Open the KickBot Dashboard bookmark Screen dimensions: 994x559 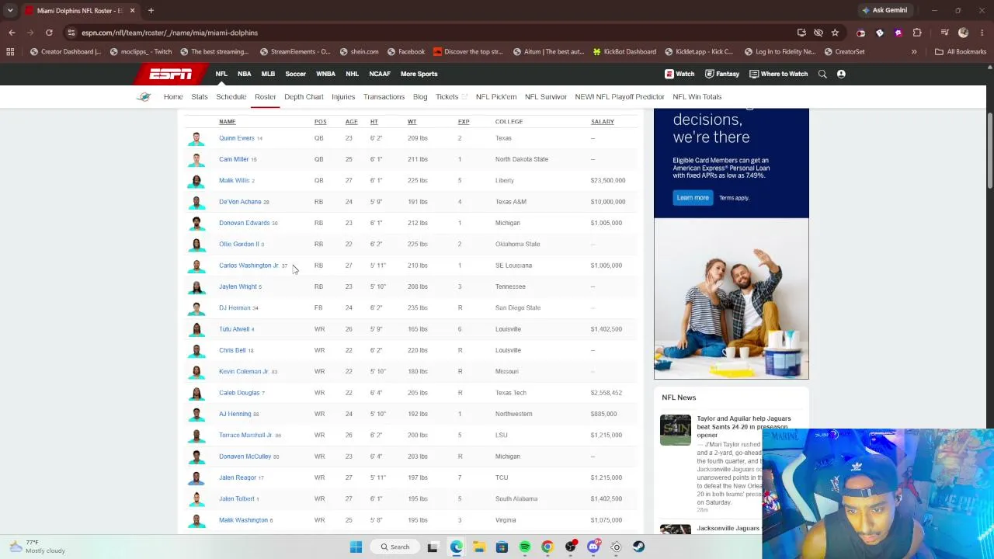click(x=624, y=52)
